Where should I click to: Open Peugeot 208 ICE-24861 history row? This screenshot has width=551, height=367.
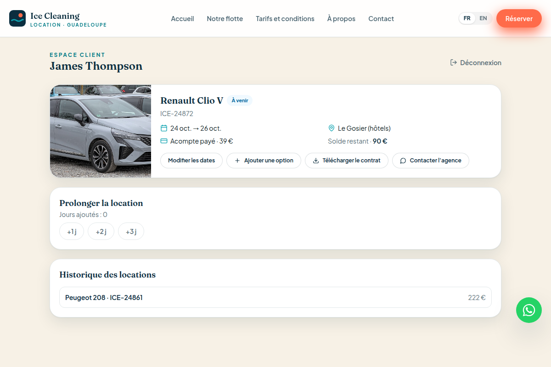pos(275,297)
